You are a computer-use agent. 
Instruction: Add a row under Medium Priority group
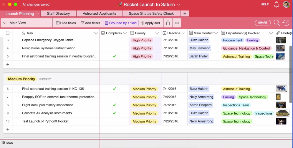pyautogui.click(x=8, y=129)
